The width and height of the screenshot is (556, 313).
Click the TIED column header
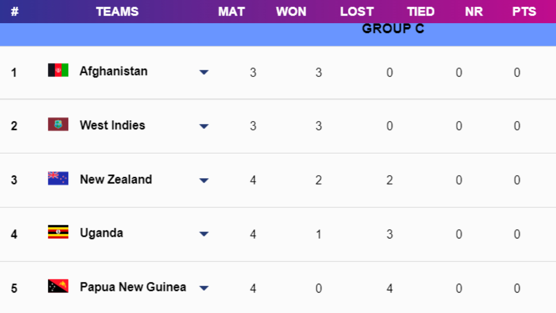421,12
